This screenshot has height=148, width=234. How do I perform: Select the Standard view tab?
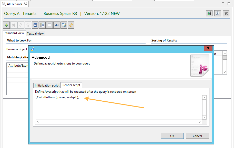[14, 33]
